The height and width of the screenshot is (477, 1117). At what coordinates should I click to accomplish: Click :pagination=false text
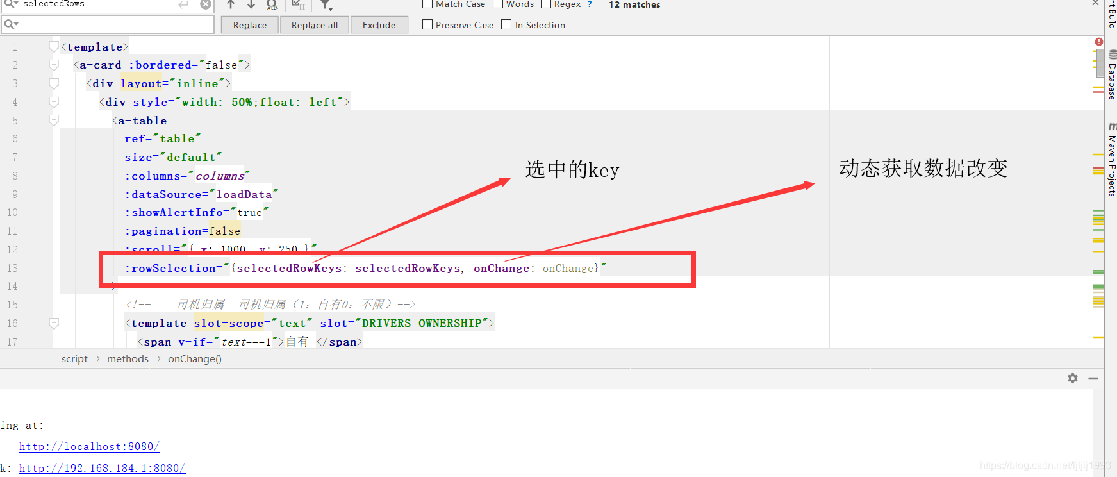pos(183,231)
